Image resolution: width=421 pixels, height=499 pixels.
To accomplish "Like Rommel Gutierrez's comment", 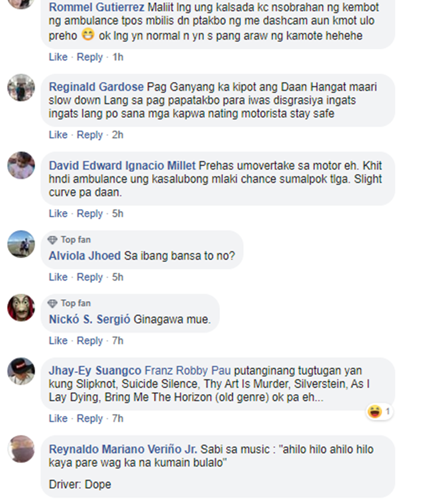I will click(x=58, y=57).
